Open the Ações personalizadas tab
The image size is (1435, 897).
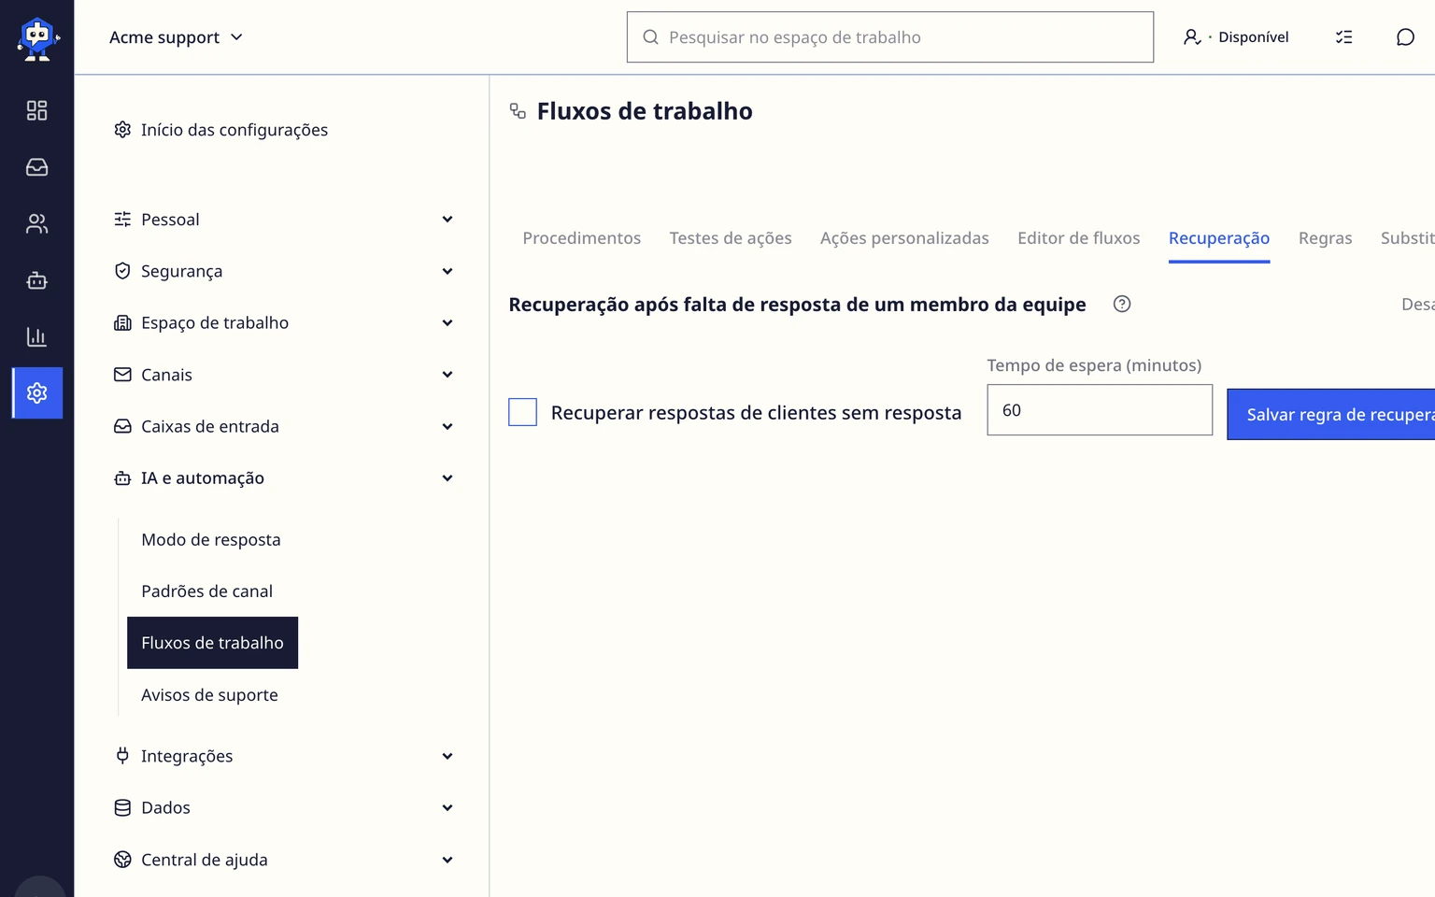[x=904, y=238]
